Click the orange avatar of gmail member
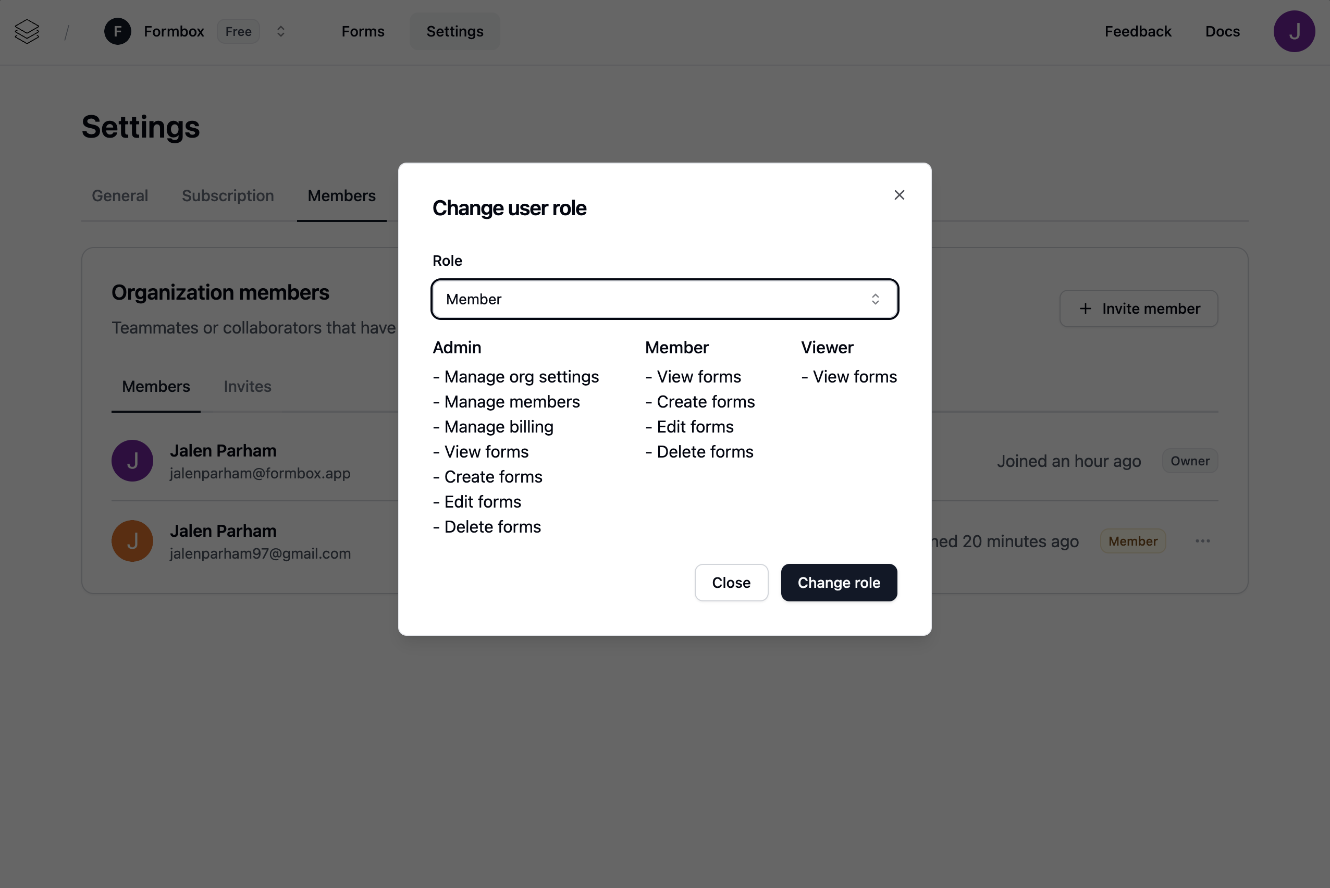This screenshot has width=1330, height=888. 132,541
